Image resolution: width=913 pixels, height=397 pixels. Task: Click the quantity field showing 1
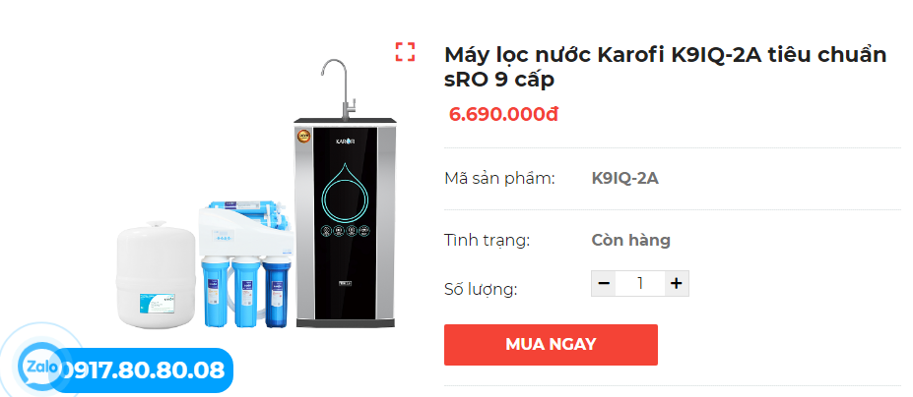point(640,284)
